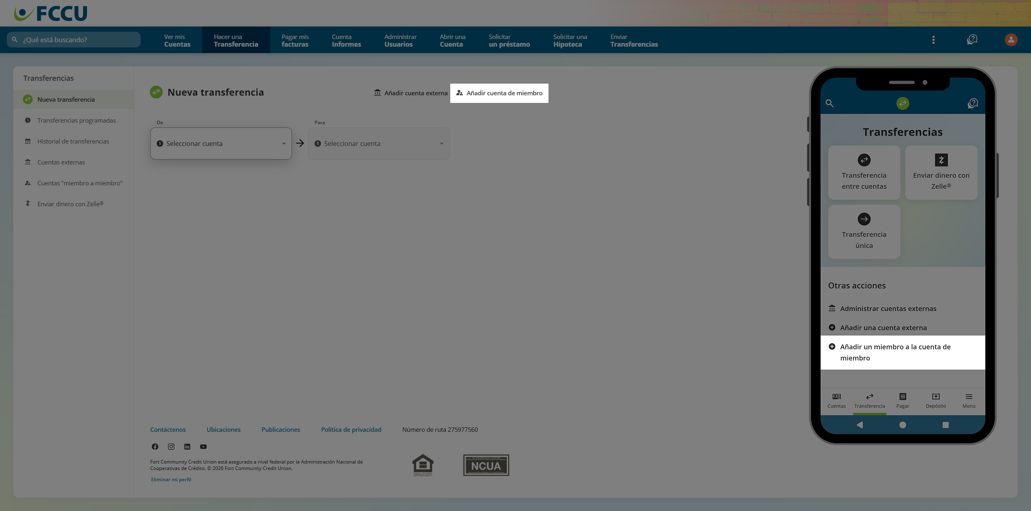Click Añadir cuenta de miembro button
The image size is (1031, 511).
point(499,93)
